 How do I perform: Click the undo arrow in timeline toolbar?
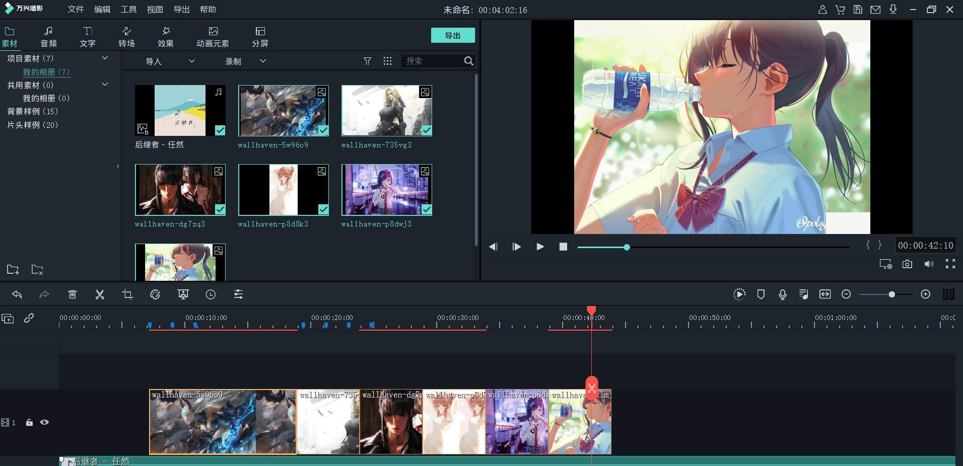coord(17,294)
